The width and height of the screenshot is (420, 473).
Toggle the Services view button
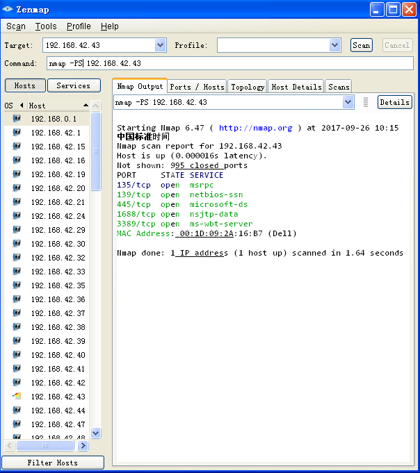(x=74, y=85)
